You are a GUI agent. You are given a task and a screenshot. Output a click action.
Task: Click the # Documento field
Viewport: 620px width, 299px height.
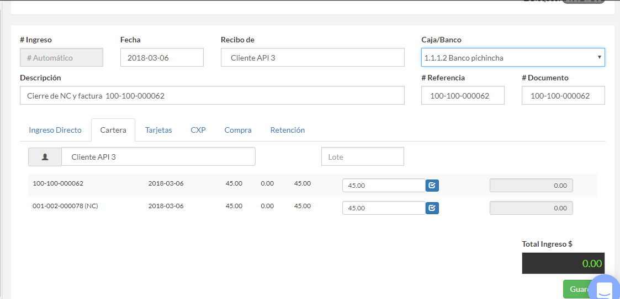[x=564, y=95]
